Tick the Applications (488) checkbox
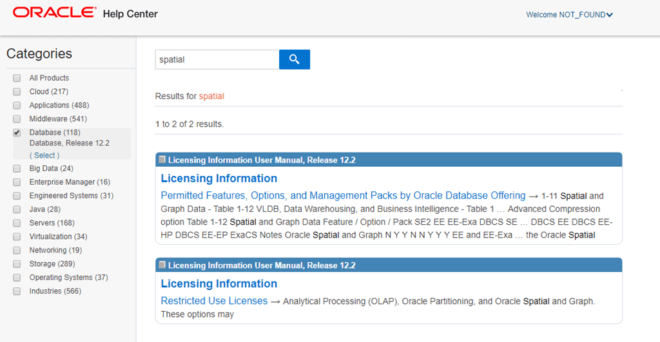The image size is (660, 342). click(17, 105)
